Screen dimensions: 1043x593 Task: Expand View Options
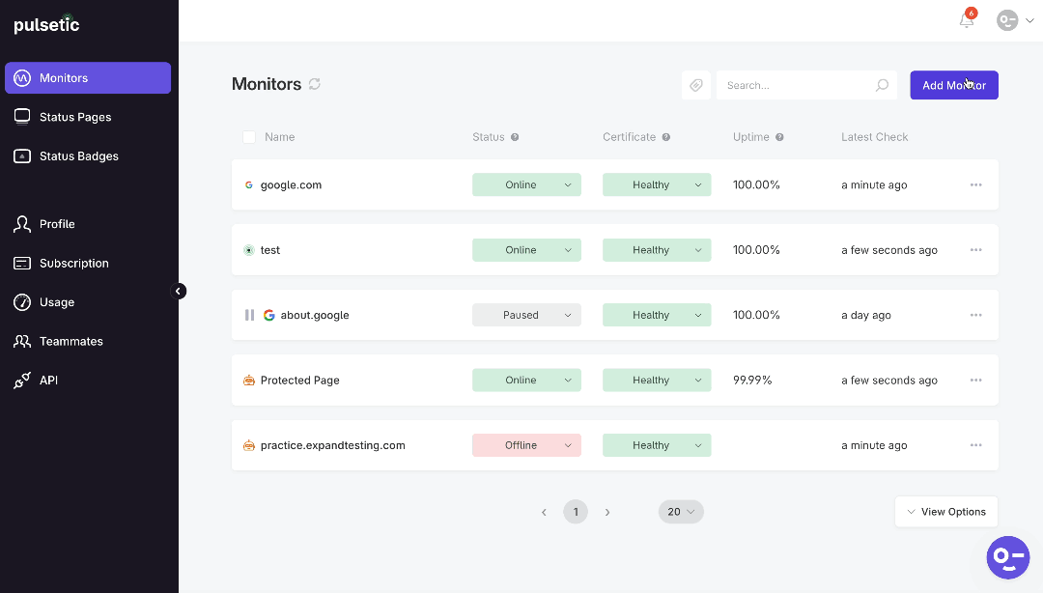click(x=945, y=512)
